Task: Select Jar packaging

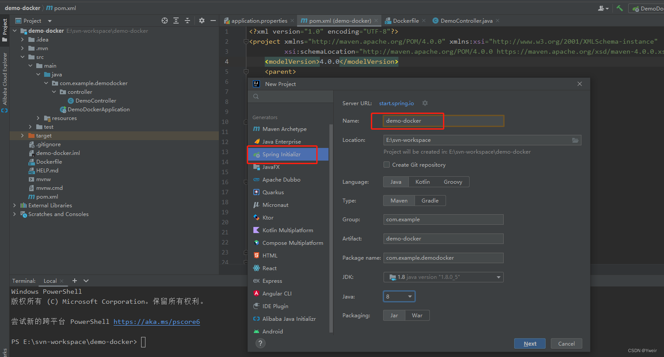Action: pyautogui.click(x=394, y=316)
